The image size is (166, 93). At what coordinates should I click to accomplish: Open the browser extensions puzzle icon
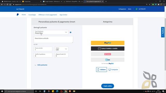point(158,5)
